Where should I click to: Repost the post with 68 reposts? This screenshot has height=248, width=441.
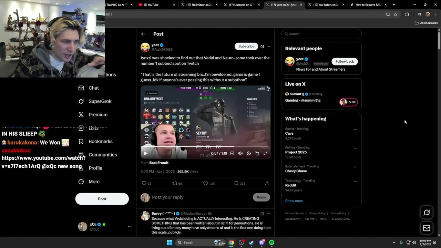177,184
